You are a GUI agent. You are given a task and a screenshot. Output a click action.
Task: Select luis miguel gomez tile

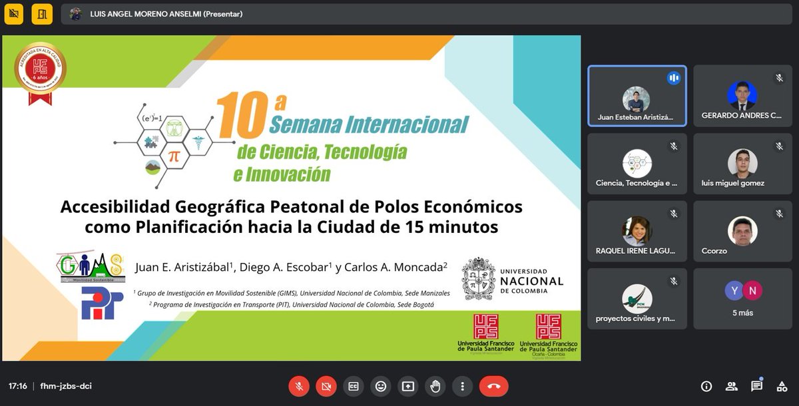(742, 164)
